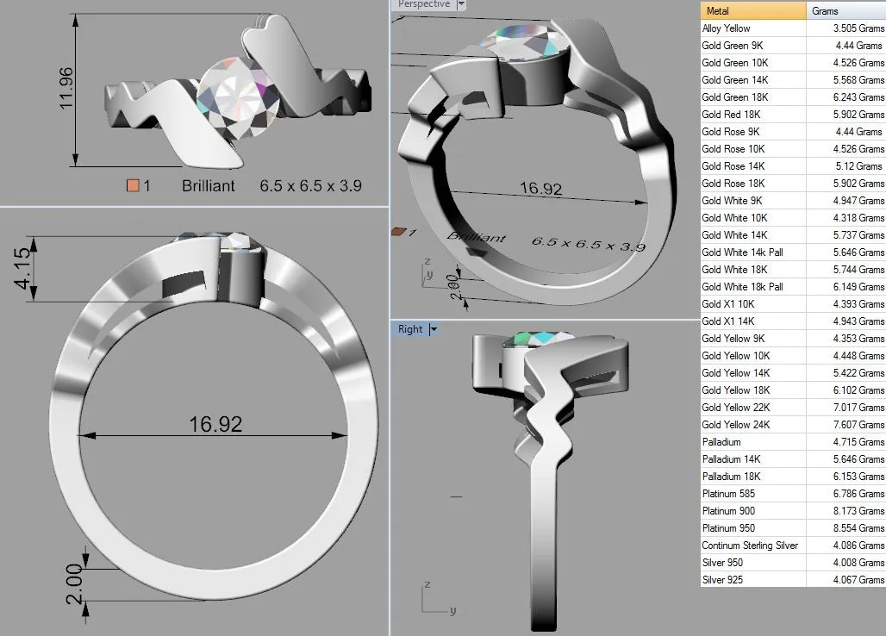886x636 pixels.
Task: Select the Gold White 14K row
Action: (793, 235)
